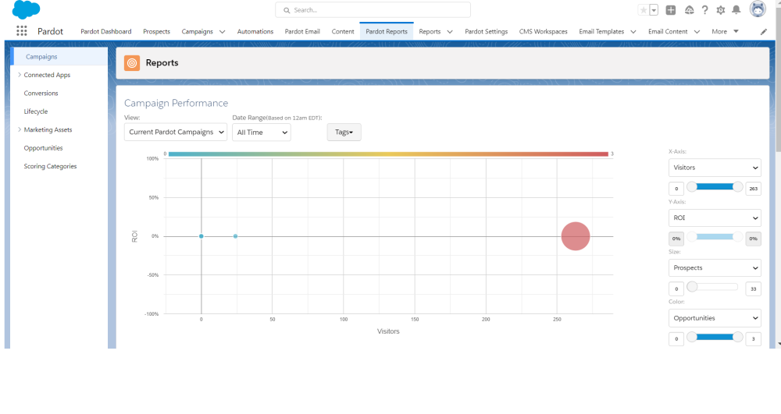Open the App Launcher grid icon
This screenshot has height=414, width=781.
[21, 31]
